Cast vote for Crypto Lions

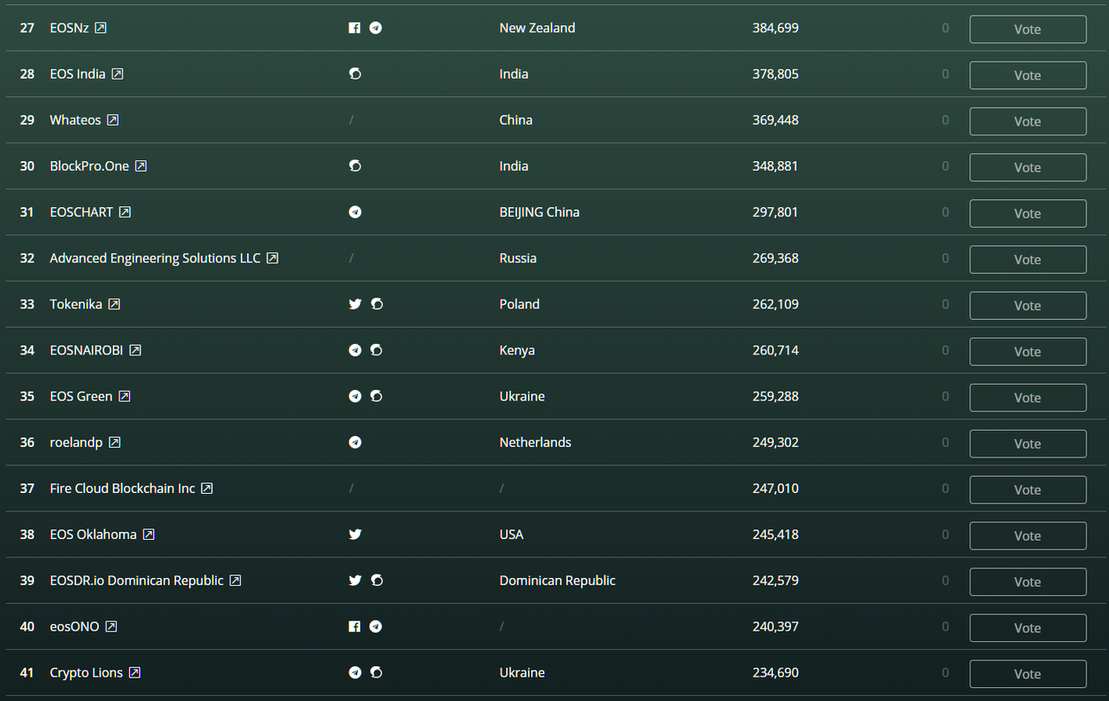(1028, 673)
